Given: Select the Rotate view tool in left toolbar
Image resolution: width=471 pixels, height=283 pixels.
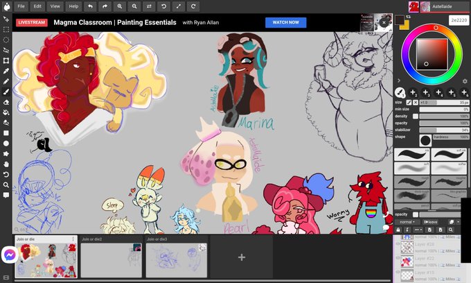Looking at the screenshot, I should (6, 174).
